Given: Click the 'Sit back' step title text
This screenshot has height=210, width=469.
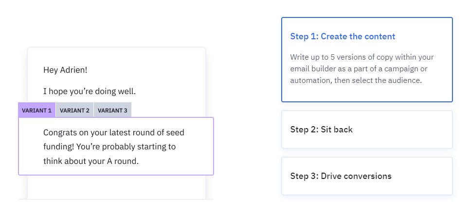Looking at the screenshot, I should click(x=337, y=129).
